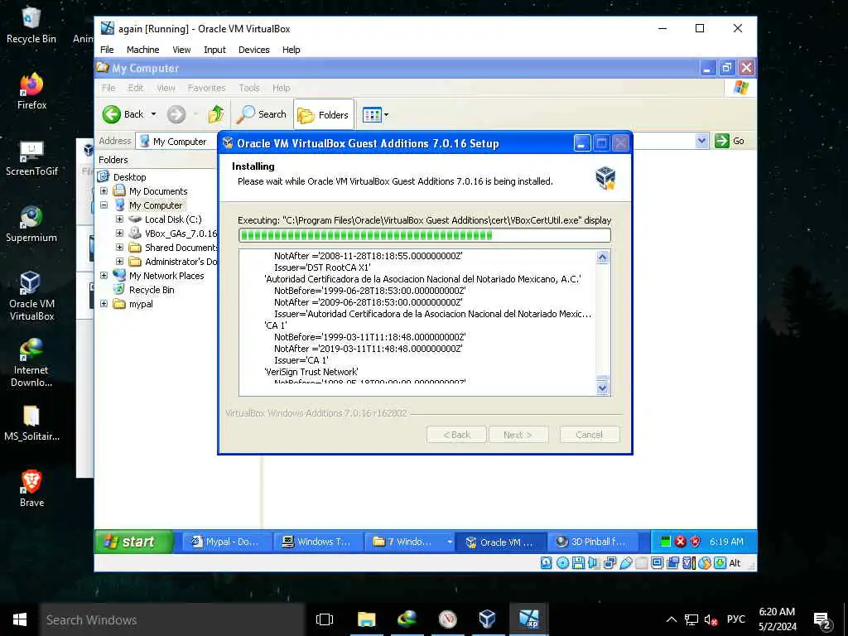Screen dimensions: 848x636
Task: Switch to Windows Task Manager taskbar button
Action: 318,542
